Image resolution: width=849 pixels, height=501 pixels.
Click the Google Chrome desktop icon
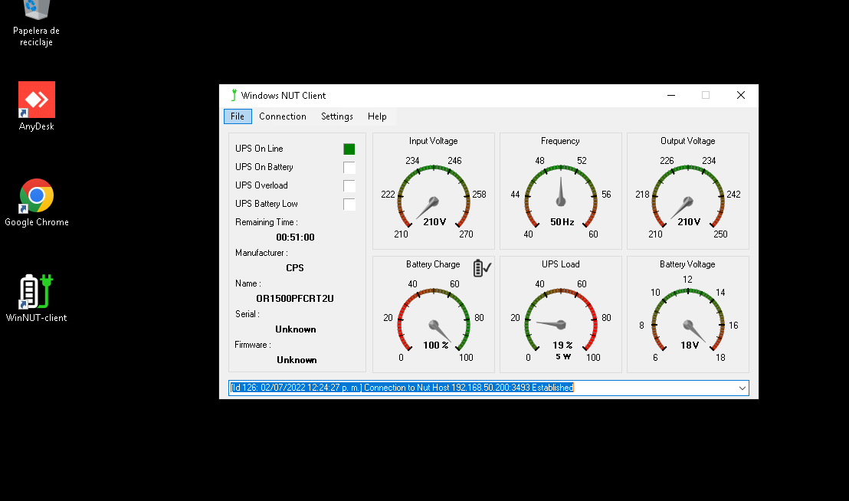[37, 196]
